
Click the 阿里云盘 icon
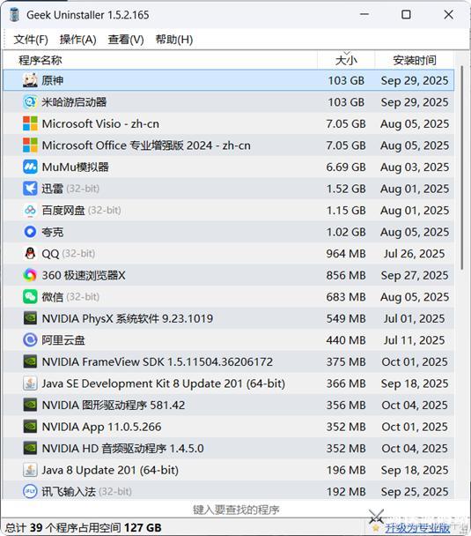(x=30, y=340)
